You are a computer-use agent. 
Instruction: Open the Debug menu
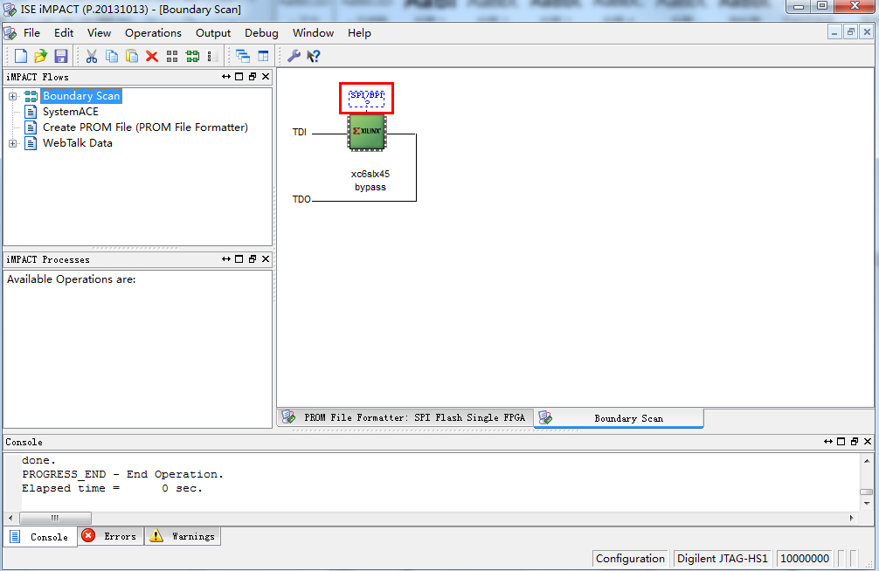261,33
